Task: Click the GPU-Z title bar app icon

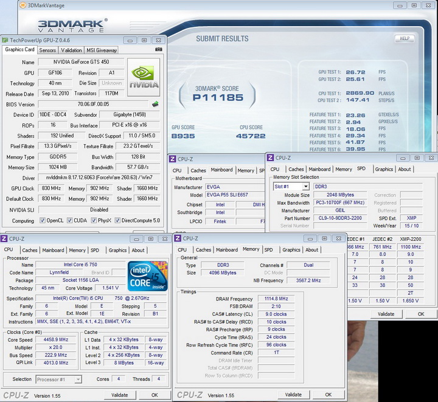Action: point(6,40)
